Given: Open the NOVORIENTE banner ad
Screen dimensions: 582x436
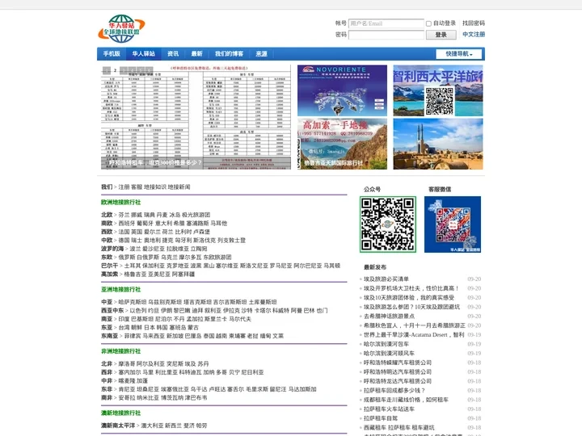Looking at the screenshot, I should coord(342,90).
